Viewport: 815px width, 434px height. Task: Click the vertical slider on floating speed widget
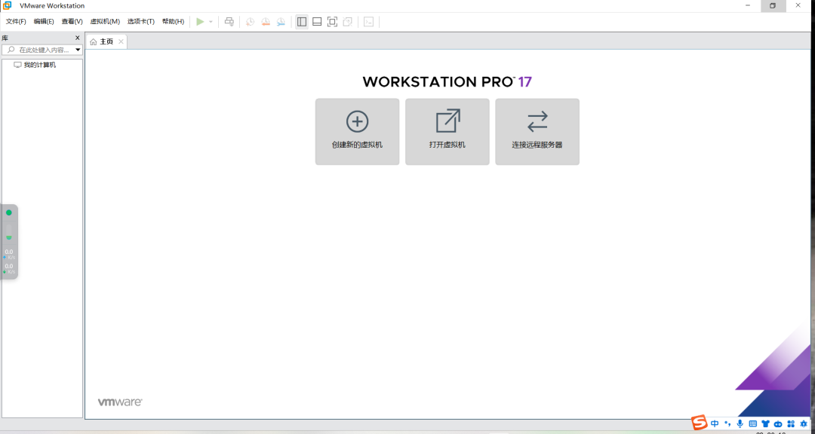click(9, 232)
